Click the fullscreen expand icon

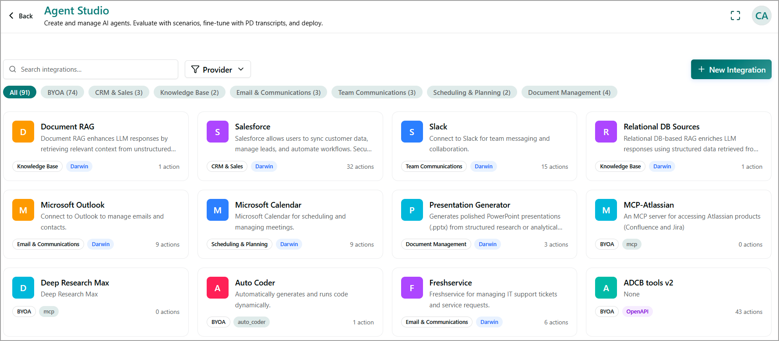[x=735, y=16]
